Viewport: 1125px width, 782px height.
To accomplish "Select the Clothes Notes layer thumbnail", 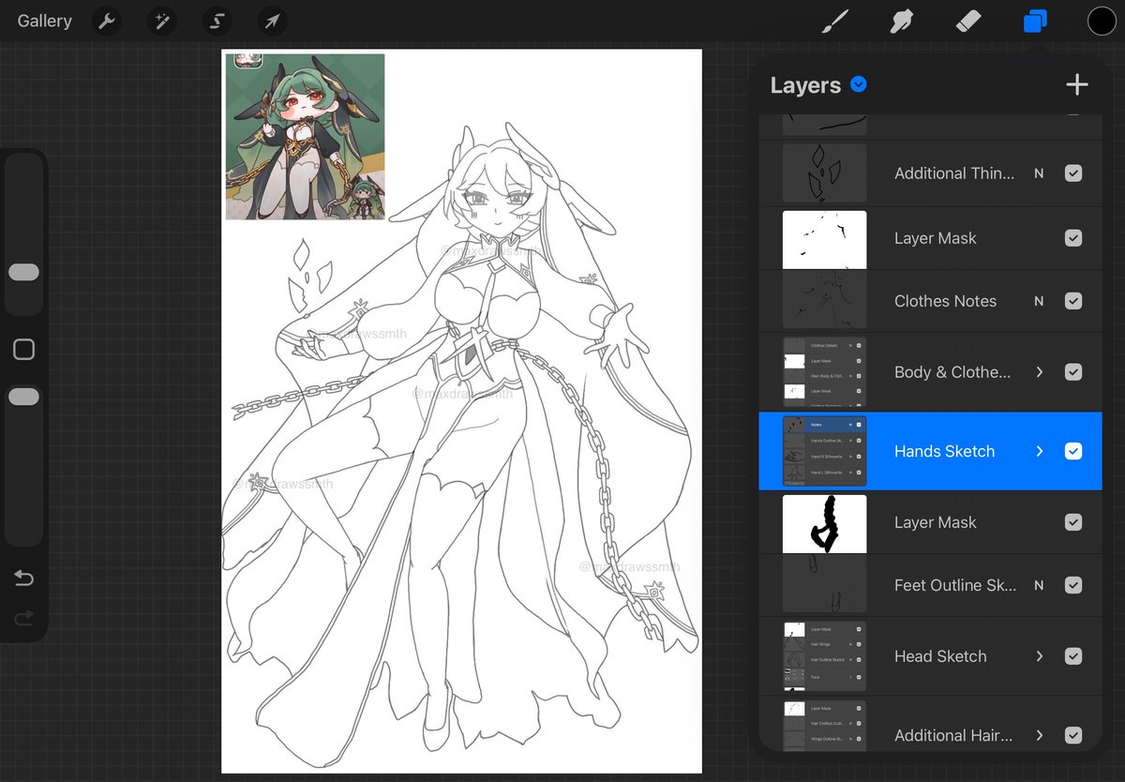I will tap(824, 299).
